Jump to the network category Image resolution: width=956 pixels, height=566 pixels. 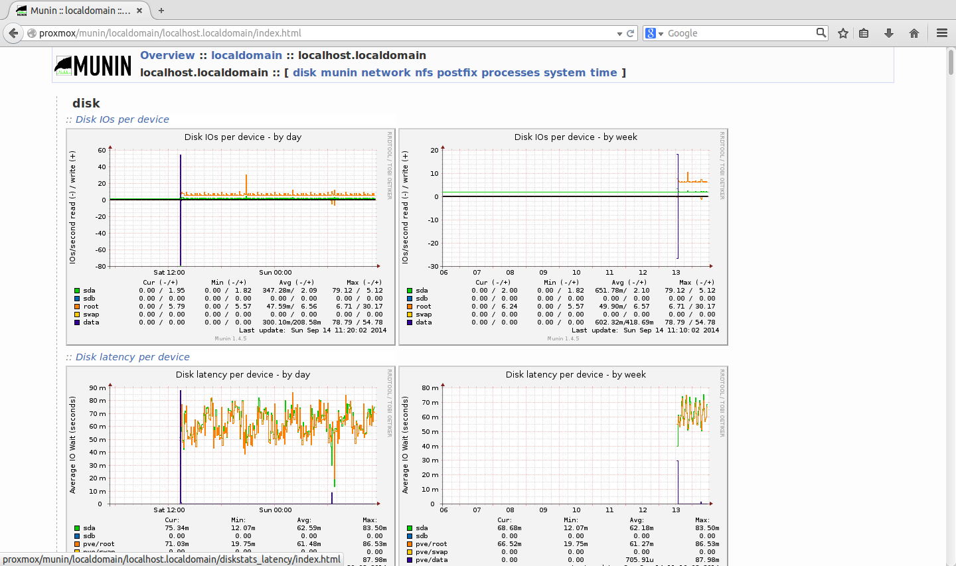point(386,73)
